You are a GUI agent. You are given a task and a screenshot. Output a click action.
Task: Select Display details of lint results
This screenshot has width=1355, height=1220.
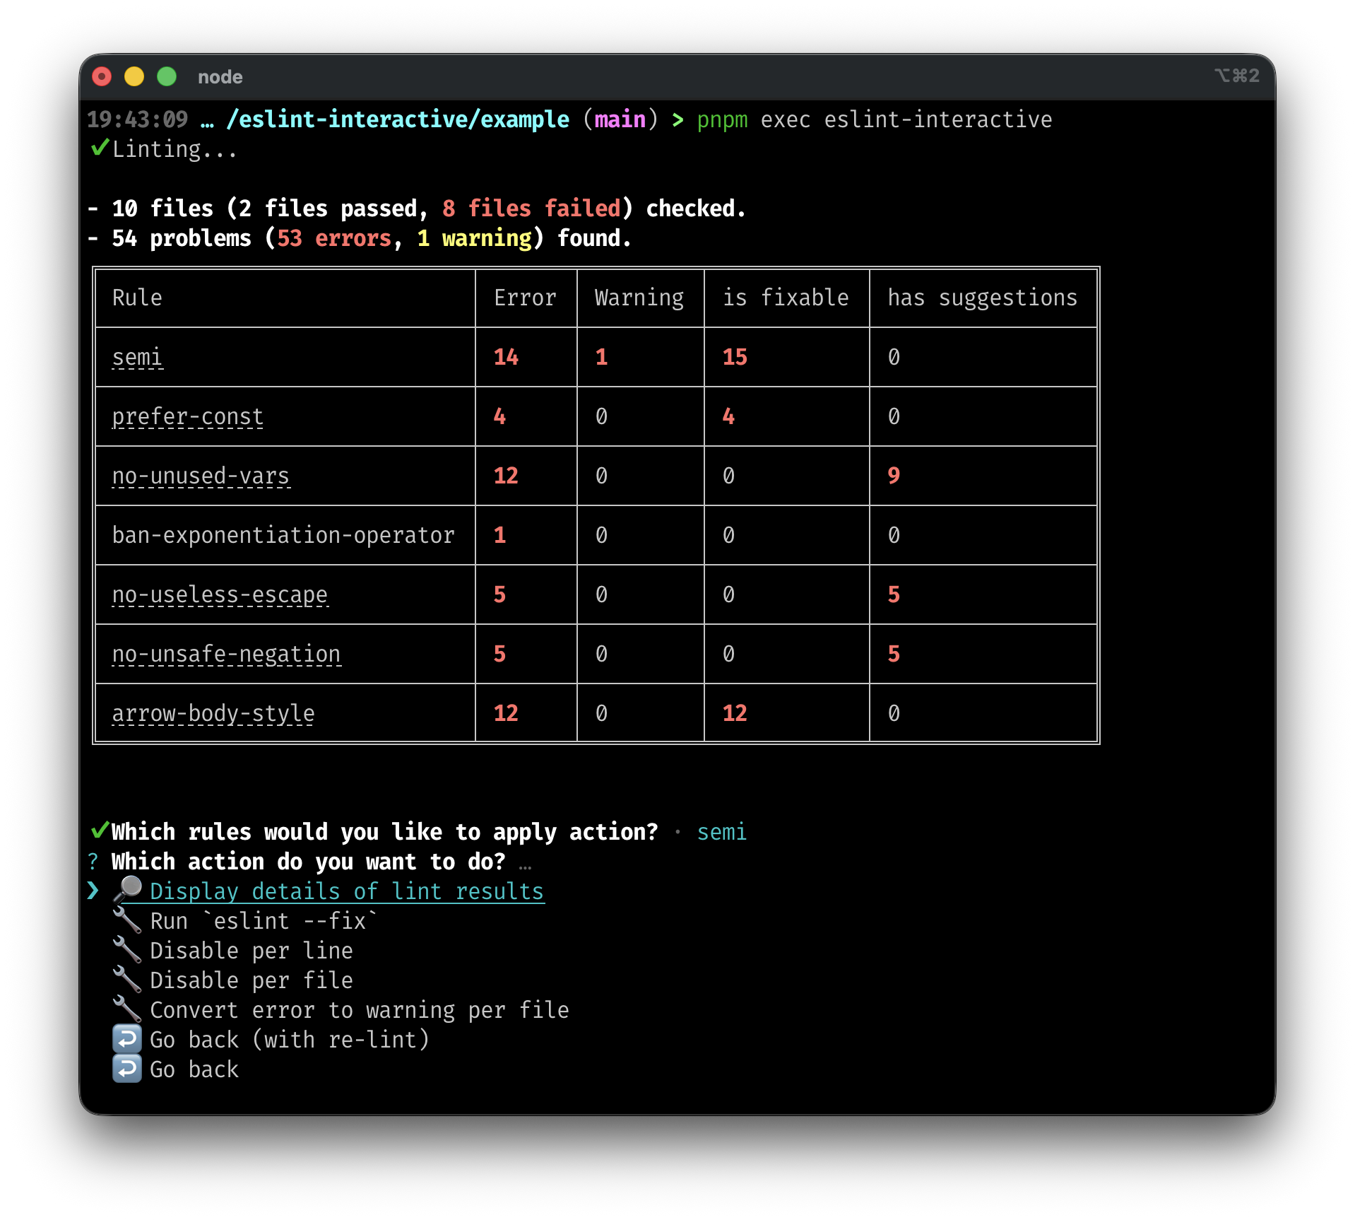pyautogui.click(x=347, y=891)
